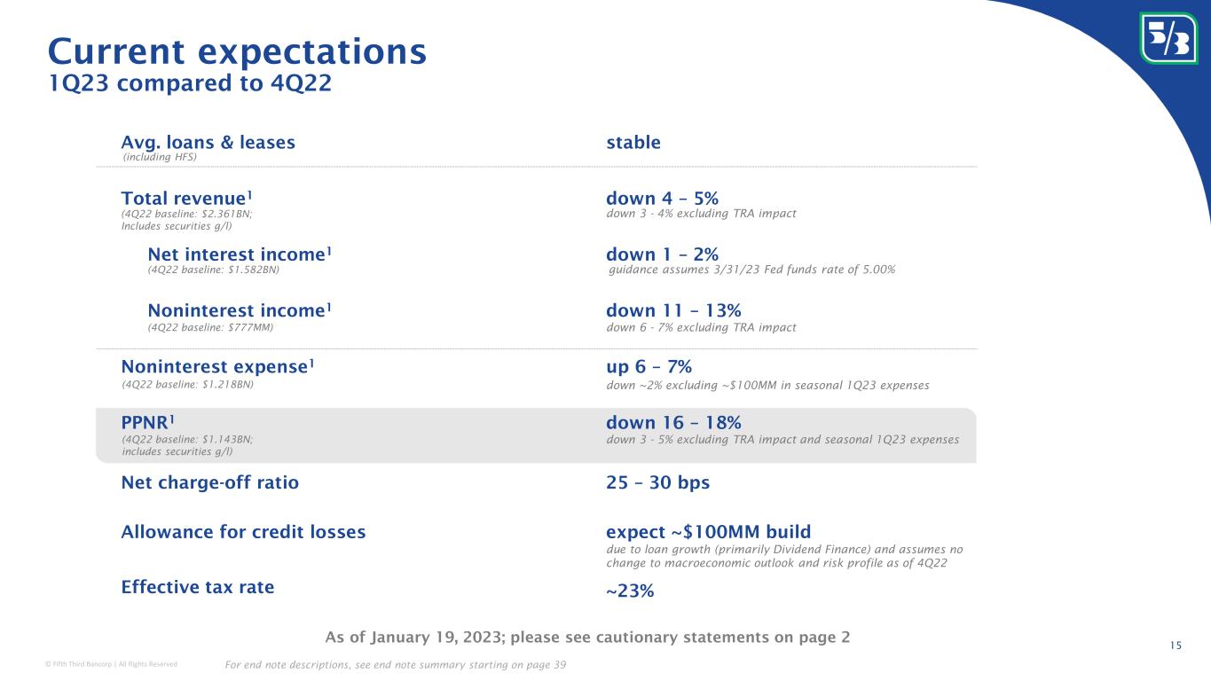
Task: Select the 'expect ~$100MM build' text
Action: (708, 532)
